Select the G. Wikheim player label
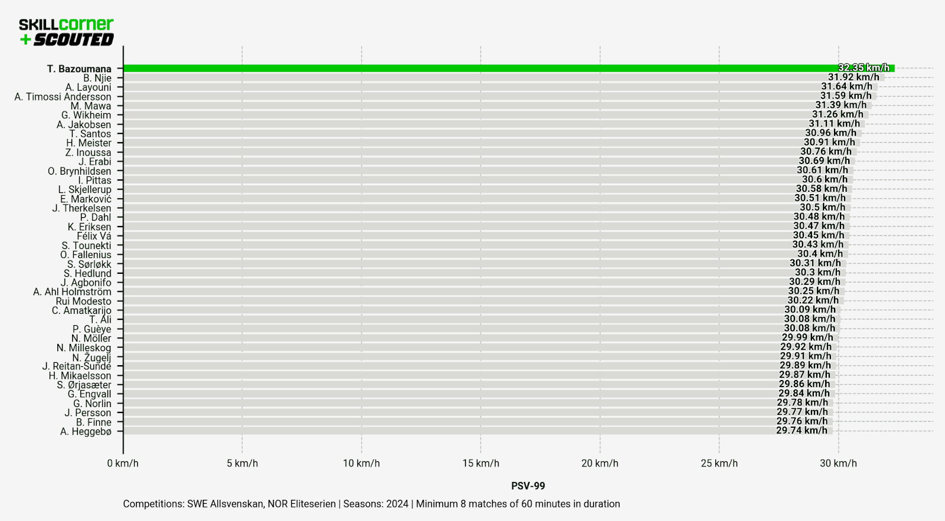Screen dimensions: 945x521 [86, 115]
